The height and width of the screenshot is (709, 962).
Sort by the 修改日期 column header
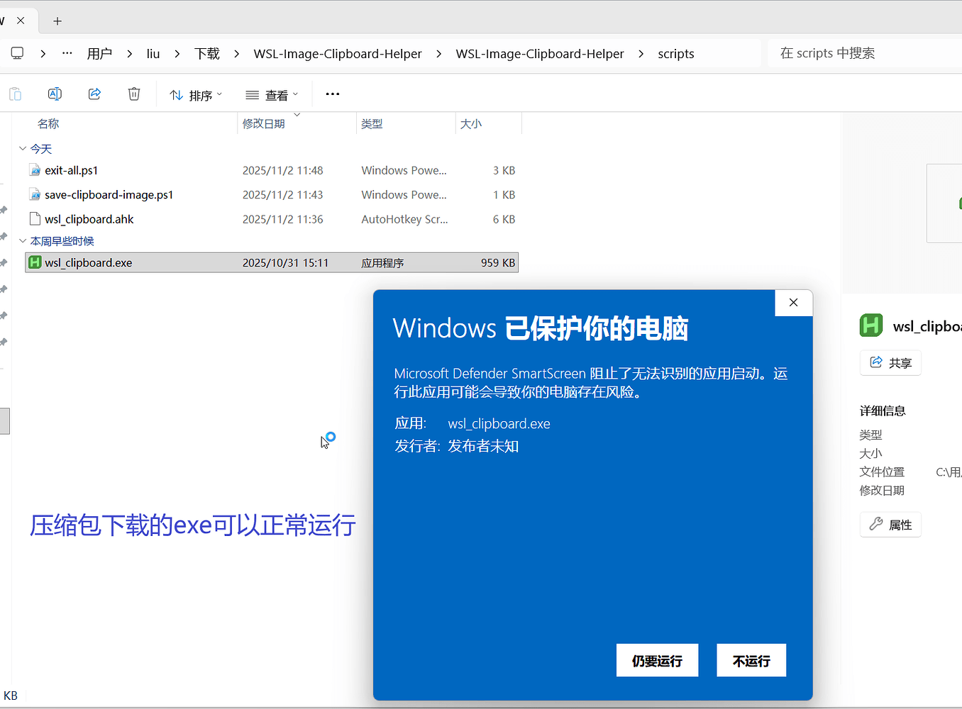pos(263,123)
